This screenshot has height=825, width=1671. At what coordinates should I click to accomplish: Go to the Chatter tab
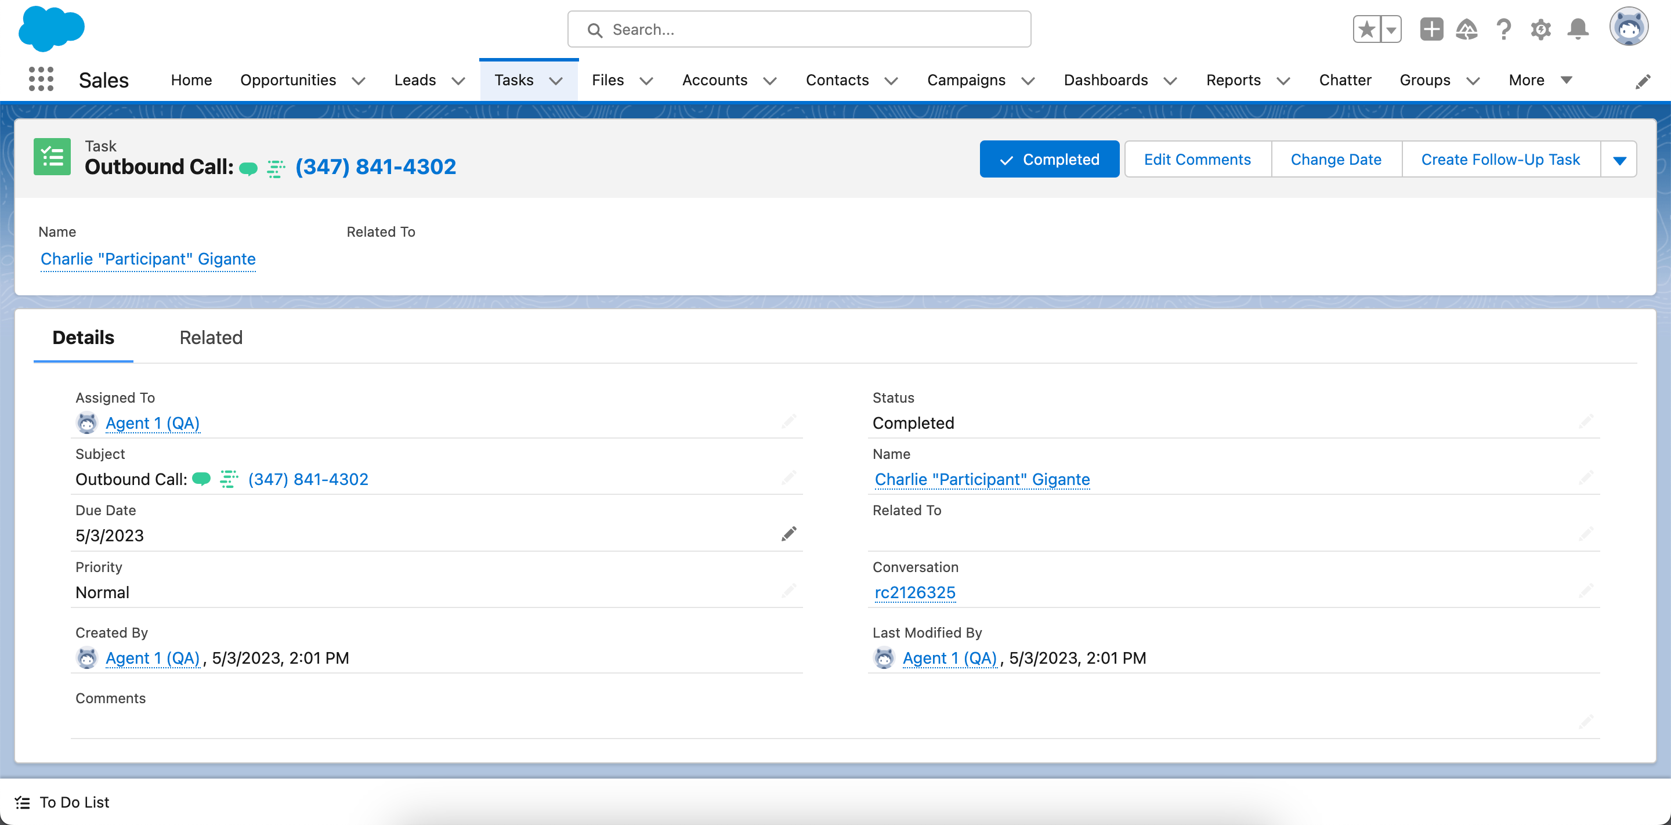[1345, 80]
